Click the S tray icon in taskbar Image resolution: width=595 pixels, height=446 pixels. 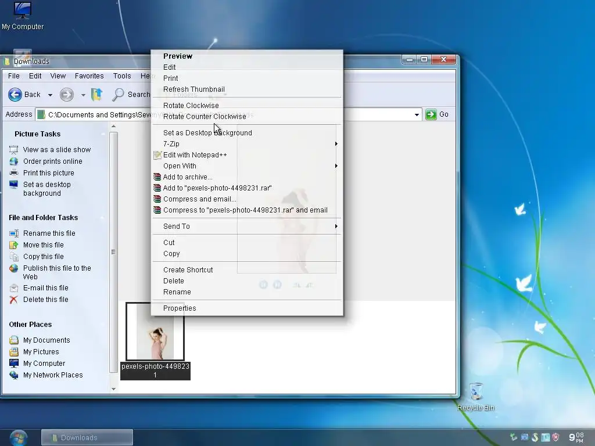pyautogui.click(x=535, y=437)
